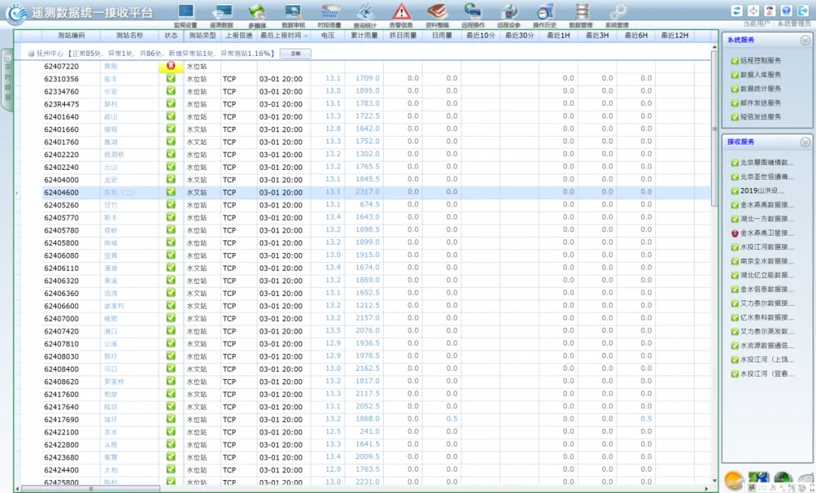This screenshot has height=493, width=816.
Task: Open the 告警信息 warning triangle icon
Action: pos(401,11)
